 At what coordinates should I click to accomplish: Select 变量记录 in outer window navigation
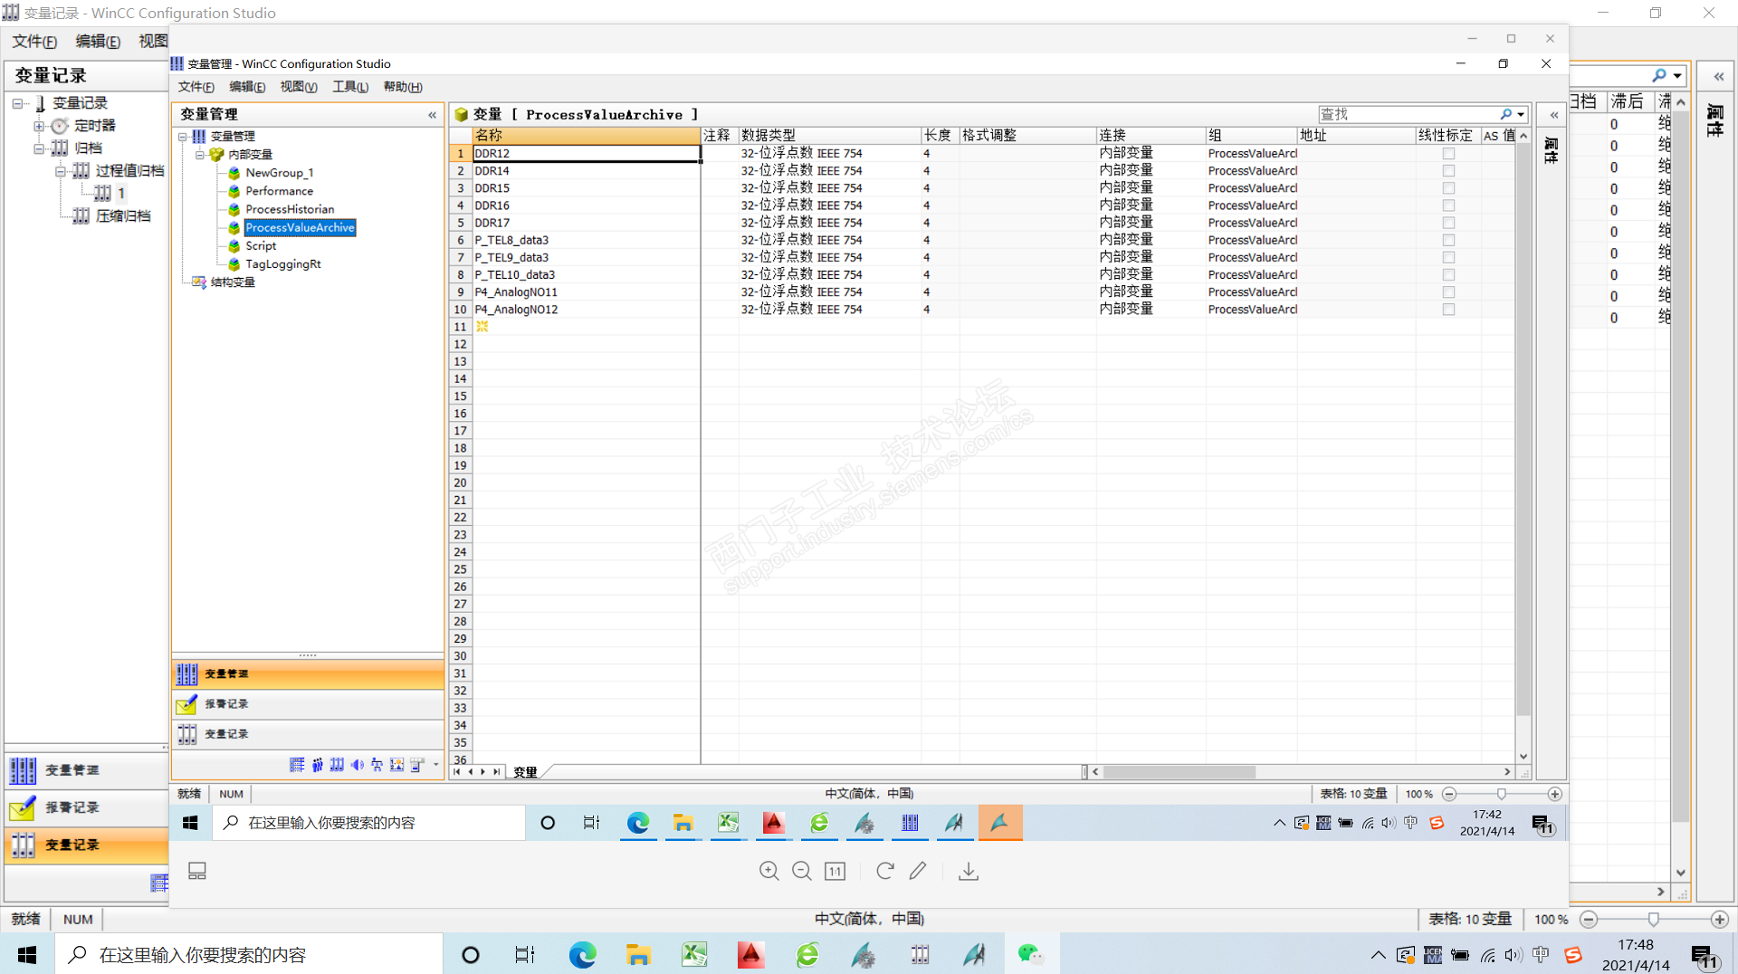pos(86,845)
